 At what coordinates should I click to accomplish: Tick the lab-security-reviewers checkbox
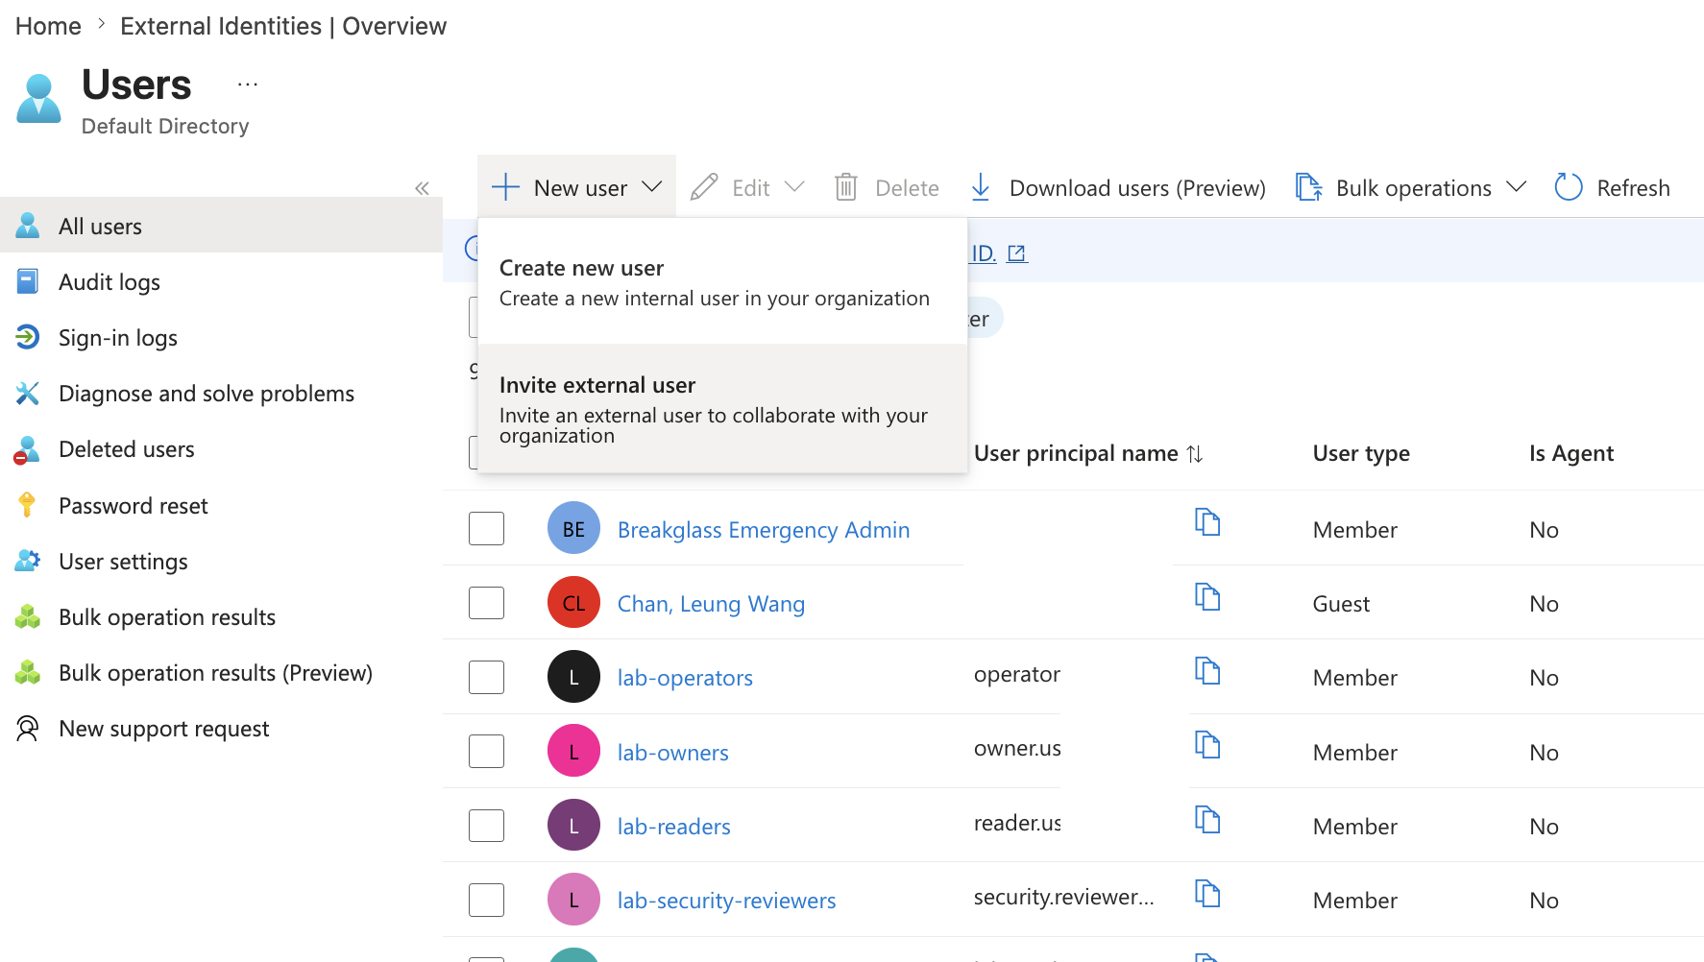coord(486,900)
